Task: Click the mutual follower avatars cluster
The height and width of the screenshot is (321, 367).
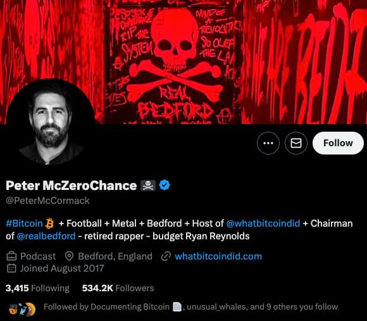Action: pyautogui.click(x=22, y=309)
